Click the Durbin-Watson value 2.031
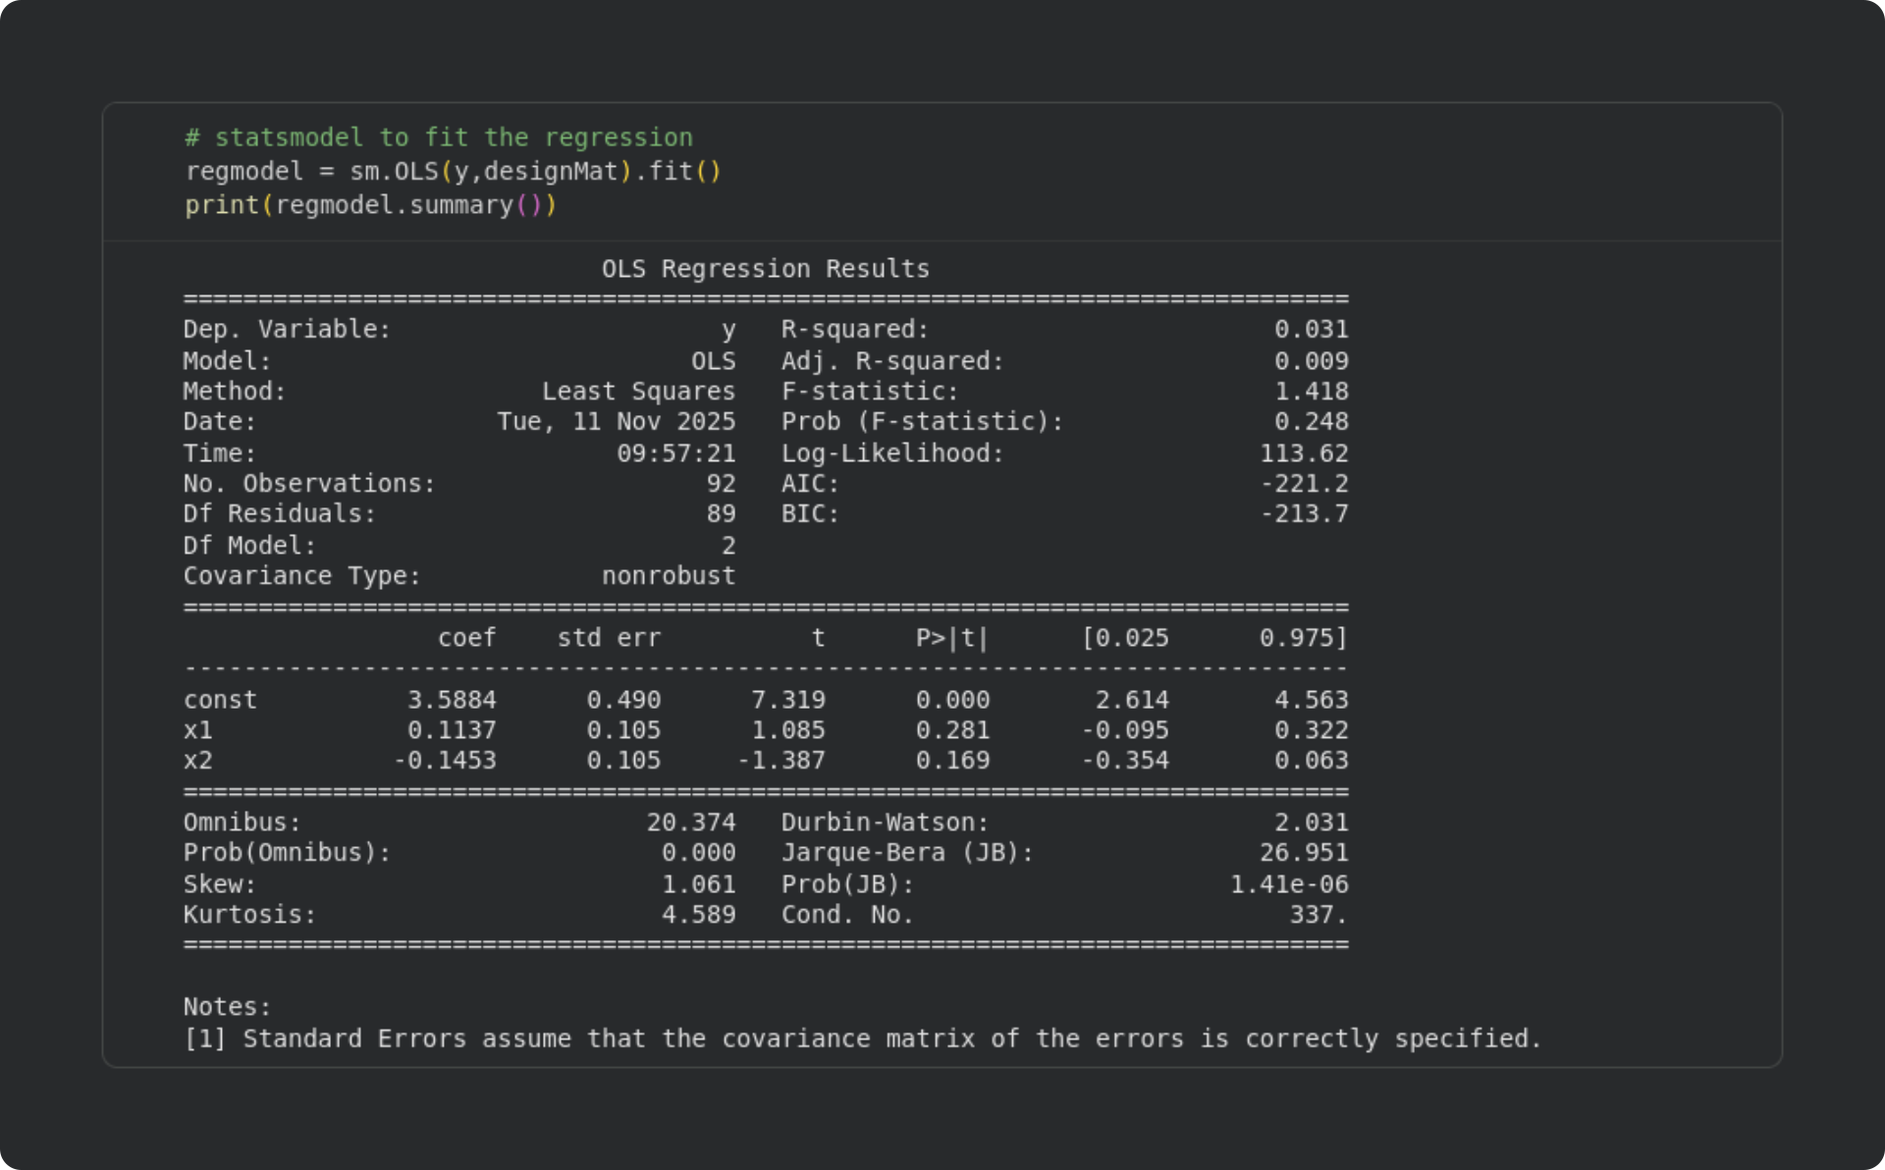This screenshot has height=1170, width=1885. click(1311, 823)
